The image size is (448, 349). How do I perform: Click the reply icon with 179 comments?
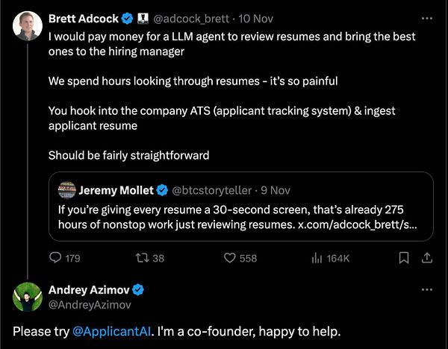click(x=55, y=258)
